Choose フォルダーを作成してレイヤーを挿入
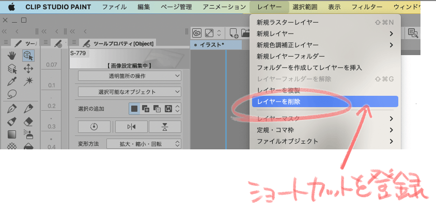This screenshot has width=436, height=206. 325,67
